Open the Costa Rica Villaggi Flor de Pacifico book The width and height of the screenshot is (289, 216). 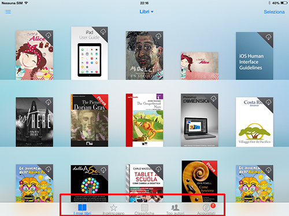click(254, 122)
